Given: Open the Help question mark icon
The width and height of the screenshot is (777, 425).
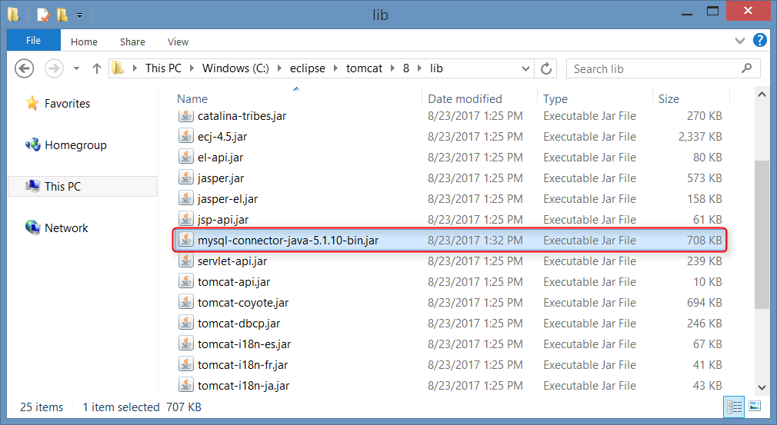Looking at the screenshot, I should 759,40.
